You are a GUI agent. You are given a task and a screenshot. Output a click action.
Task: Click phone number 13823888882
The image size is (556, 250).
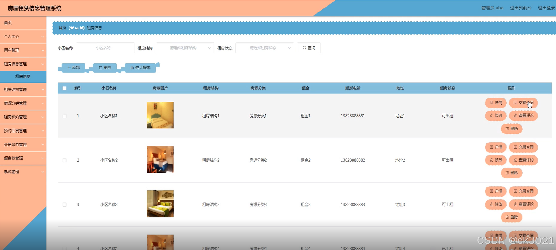353,160
